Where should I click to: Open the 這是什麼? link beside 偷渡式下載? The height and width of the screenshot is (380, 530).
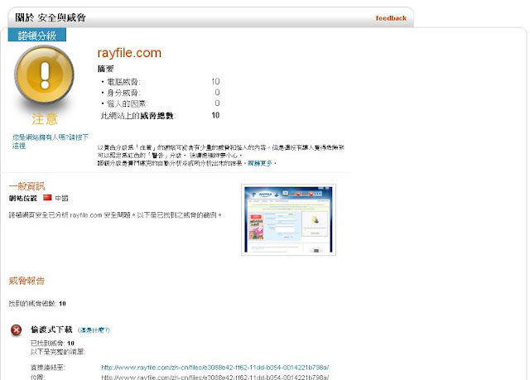[94, 330]
